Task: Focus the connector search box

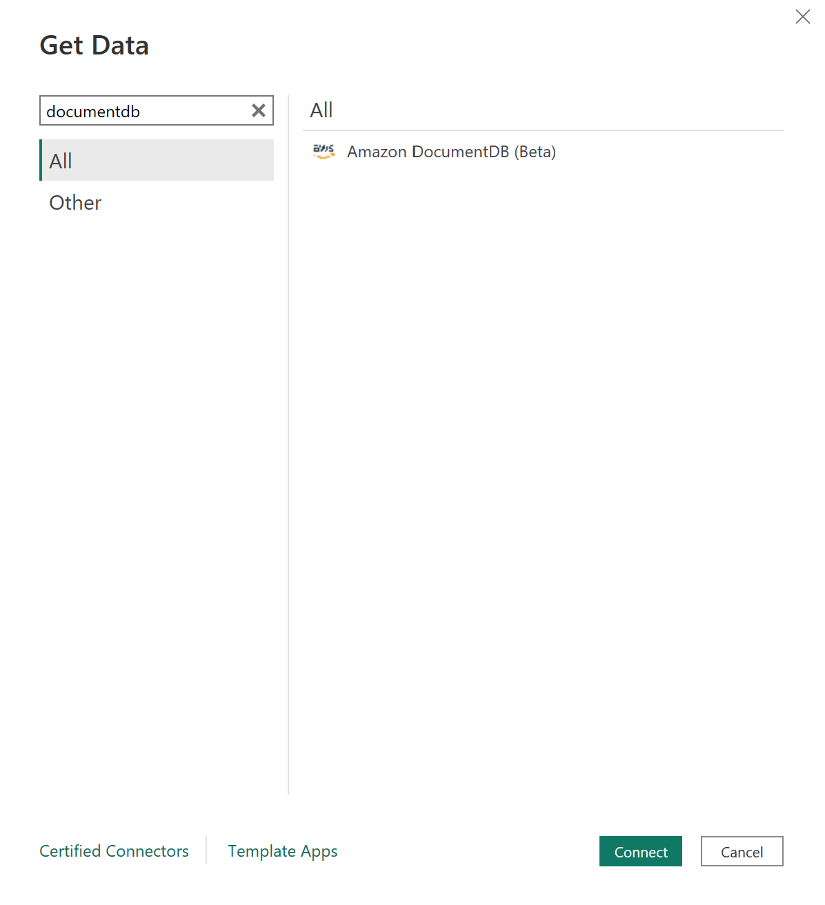Action: (x=145, y=110)
